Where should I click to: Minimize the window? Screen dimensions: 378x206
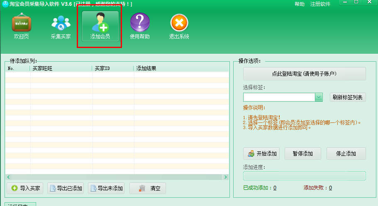click(345, 2)
